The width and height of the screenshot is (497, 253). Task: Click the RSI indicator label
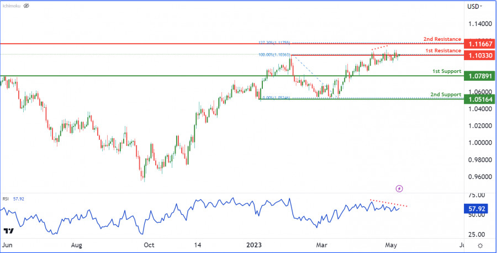click(x=6, y=199)
